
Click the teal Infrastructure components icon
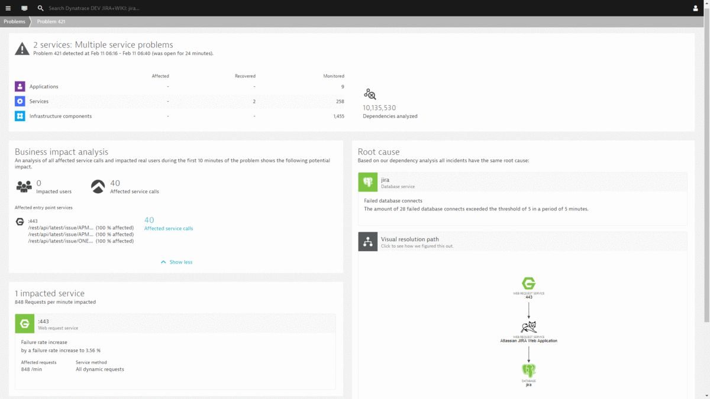[x=20, y=116]
